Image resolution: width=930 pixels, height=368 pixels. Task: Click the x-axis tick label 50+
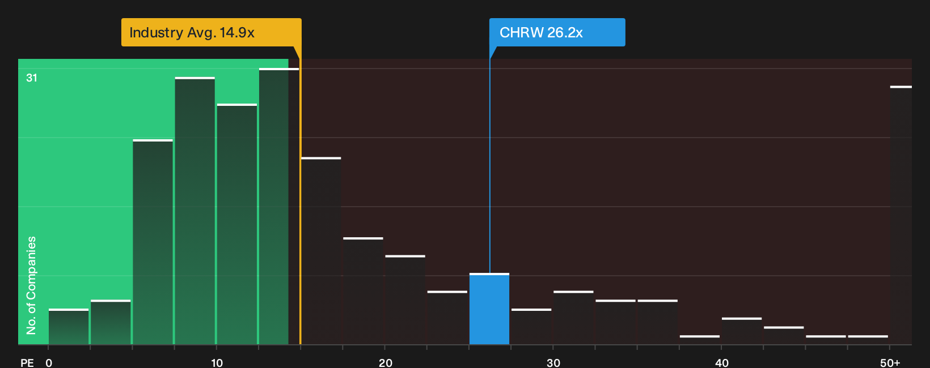click(x=890, y=363)
